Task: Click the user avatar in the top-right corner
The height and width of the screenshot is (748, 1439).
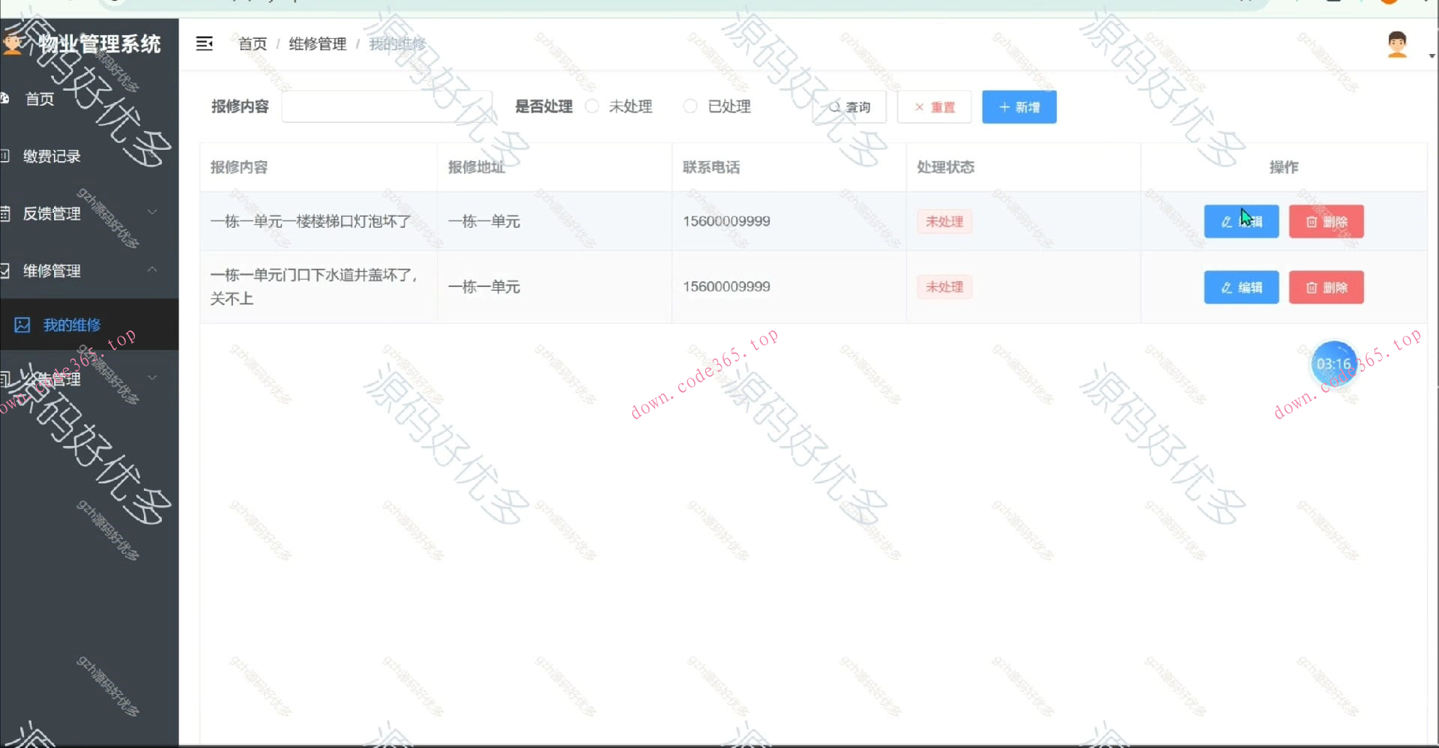Action: point(1396,43)
